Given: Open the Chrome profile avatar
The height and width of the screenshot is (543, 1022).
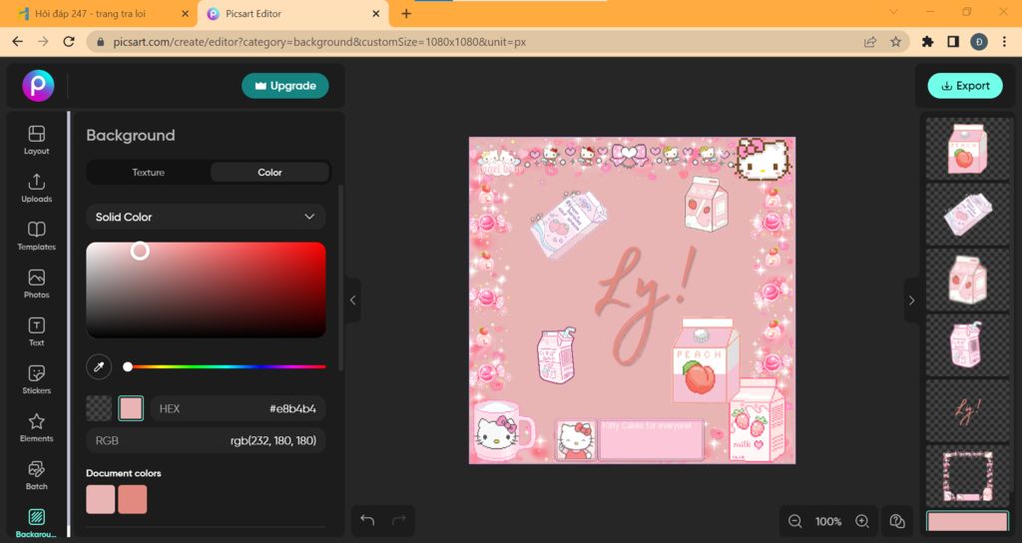Looking at the screenshot, I should coord(978,42).
